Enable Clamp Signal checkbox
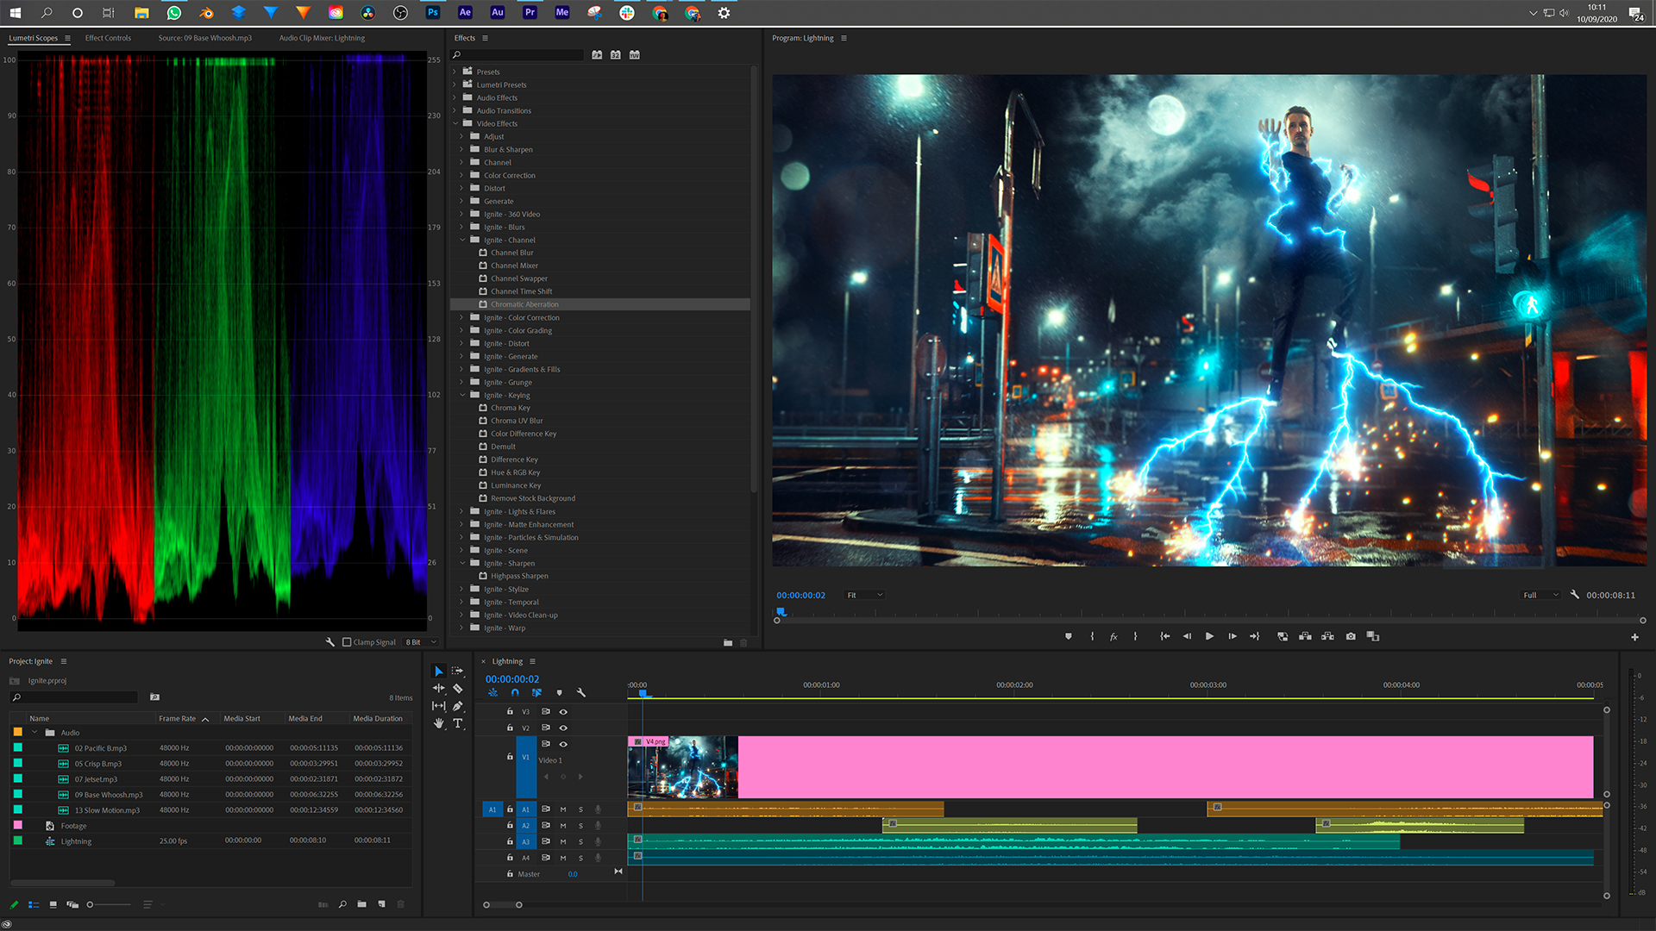Viewport: 1656px width, 931px height. pyautogui.click(x=347, y=642)
